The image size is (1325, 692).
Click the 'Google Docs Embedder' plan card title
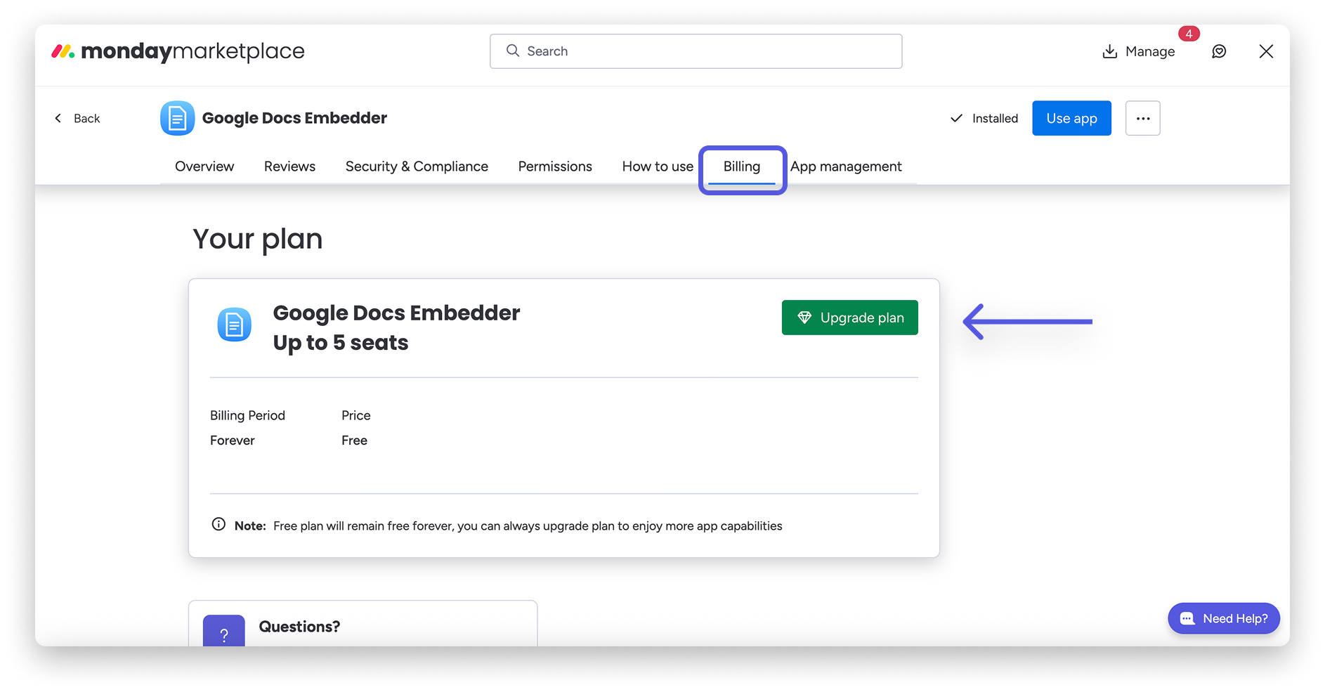(x=396, y=313)
